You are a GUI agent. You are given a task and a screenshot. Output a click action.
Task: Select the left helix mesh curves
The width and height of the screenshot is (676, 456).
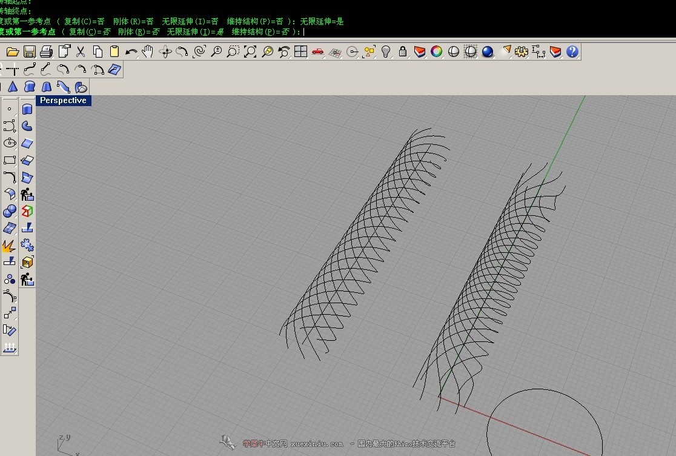[x=365, y=244]
